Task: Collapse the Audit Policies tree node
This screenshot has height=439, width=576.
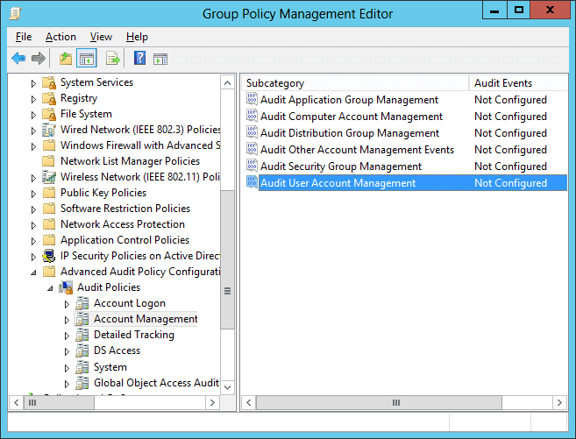Action: tap(50, 288)
